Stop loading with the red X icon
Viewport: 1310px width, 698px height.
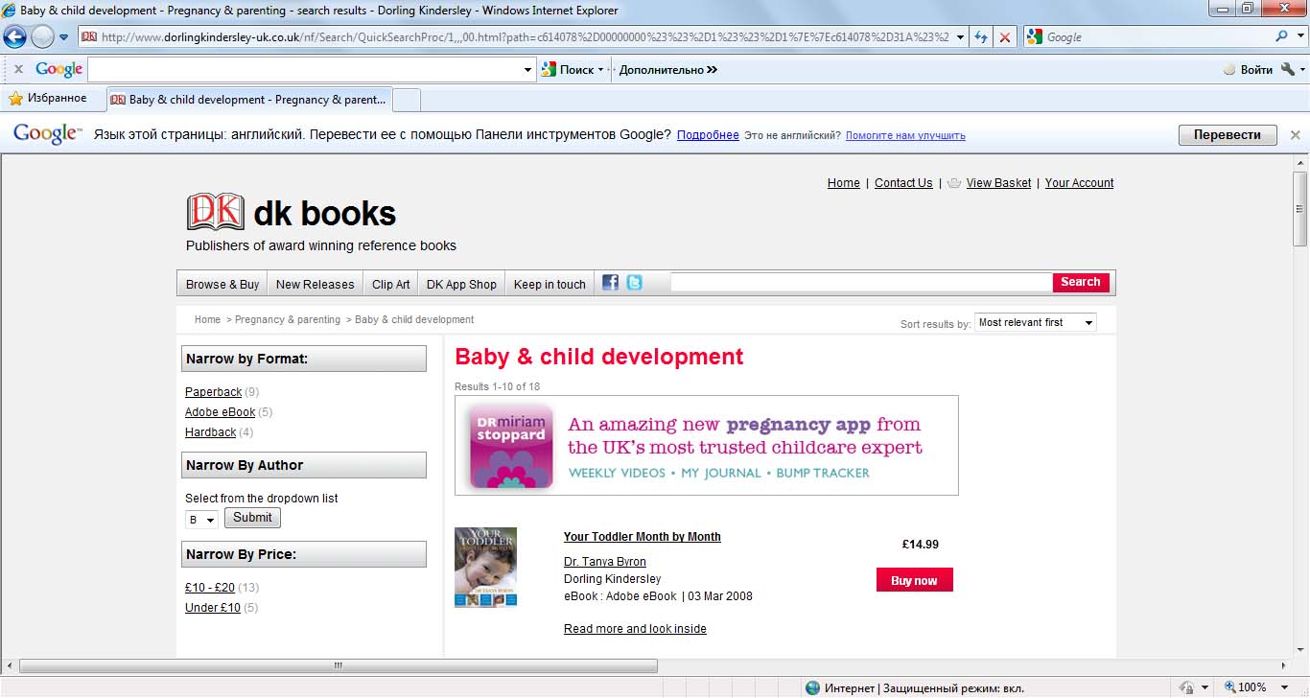(1005, 37)
